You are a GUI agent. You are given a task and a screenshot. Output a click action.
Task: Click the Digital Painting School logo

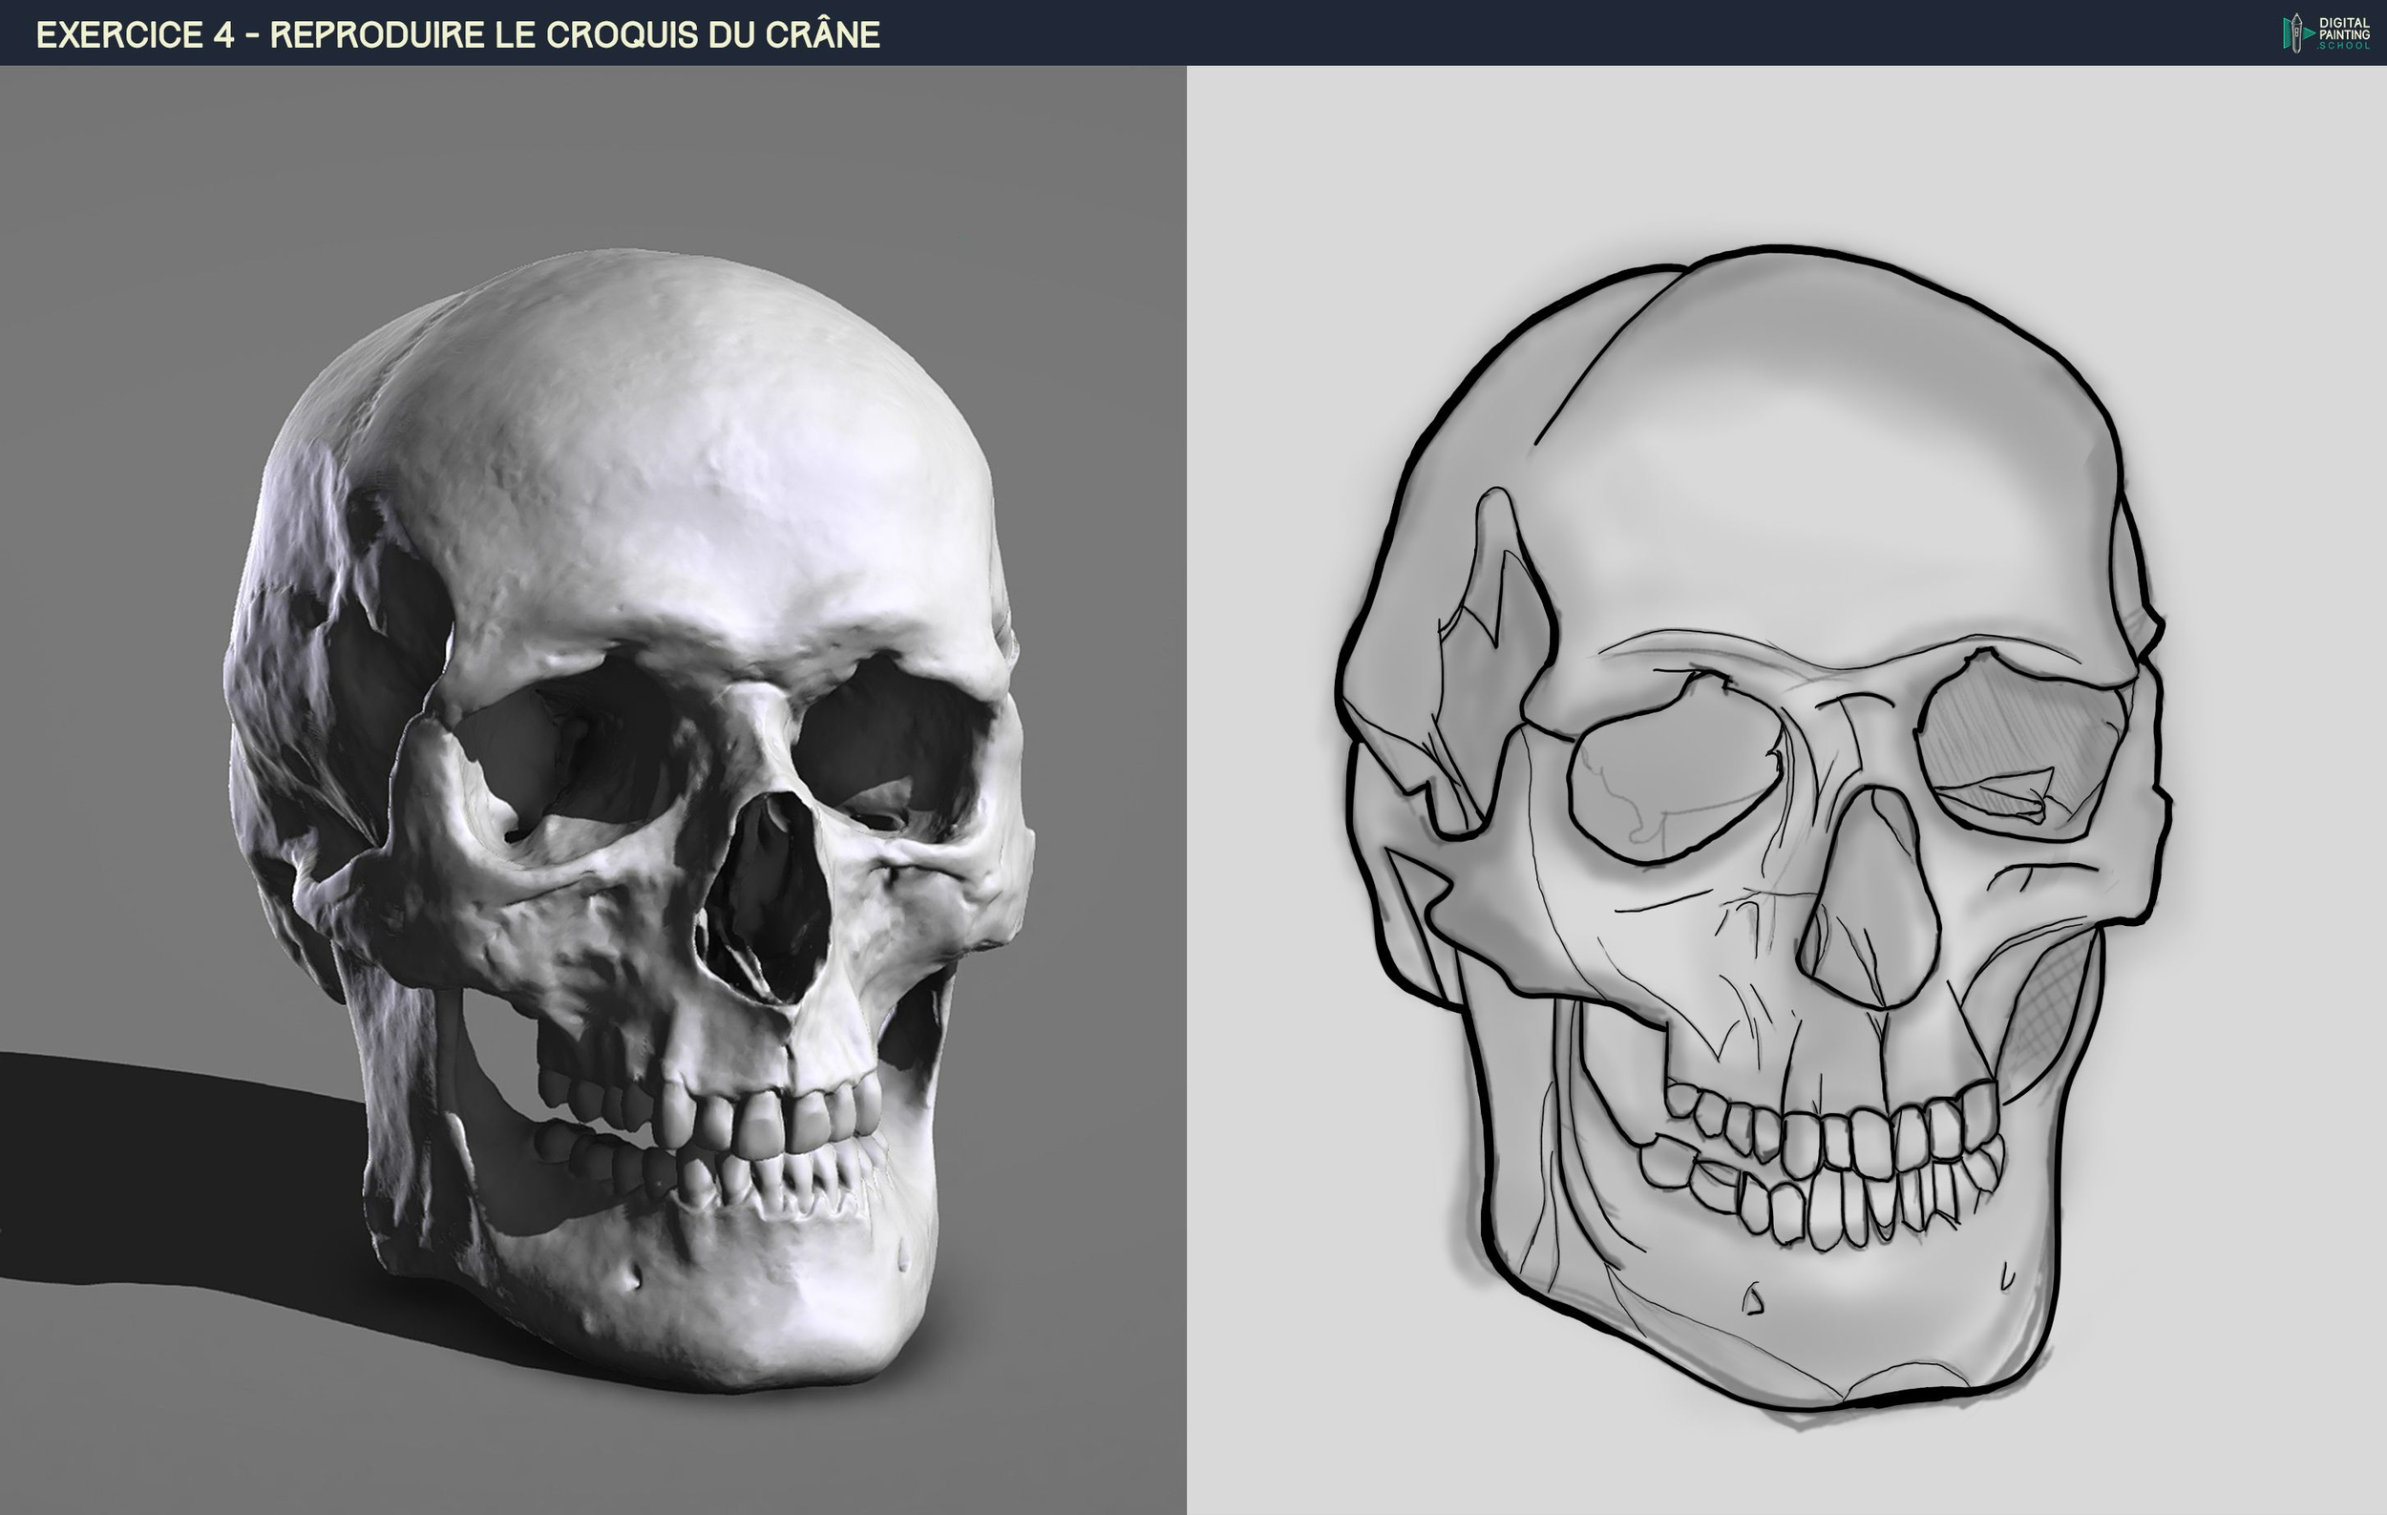[2326, 32]
